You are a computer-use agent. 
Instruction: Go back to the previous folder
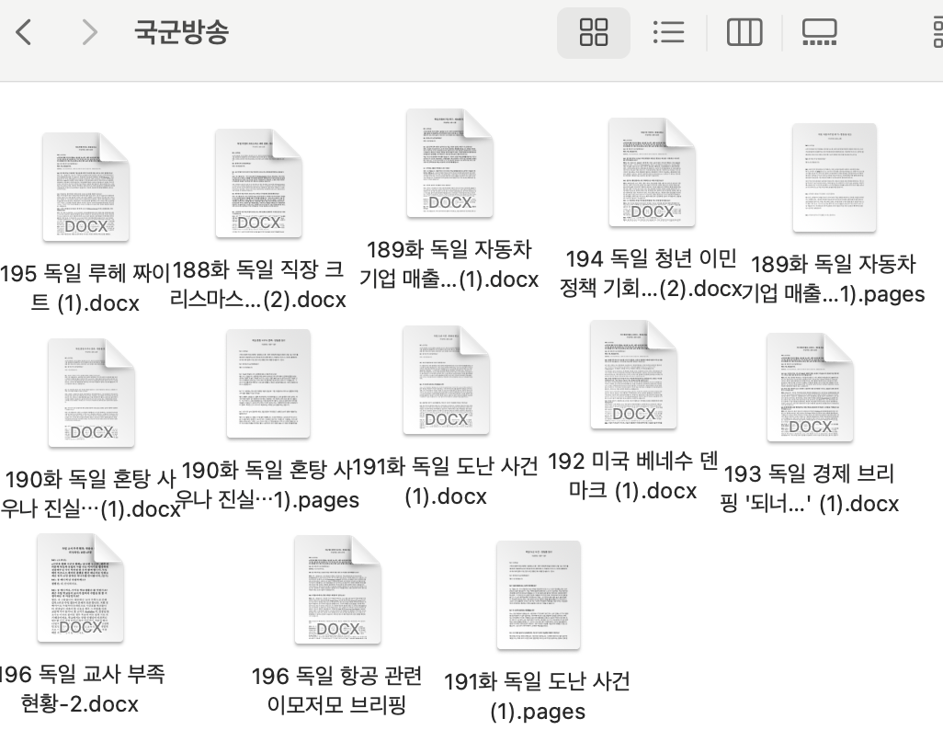(x=23, y=31)
